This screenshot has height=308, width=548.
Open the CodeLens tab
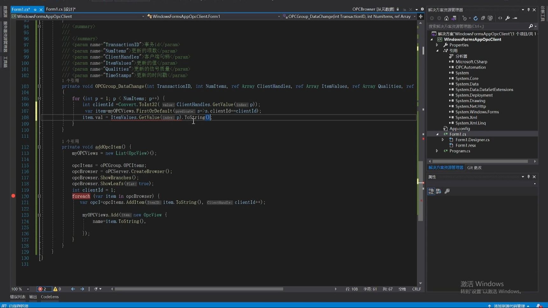point(50,297)
